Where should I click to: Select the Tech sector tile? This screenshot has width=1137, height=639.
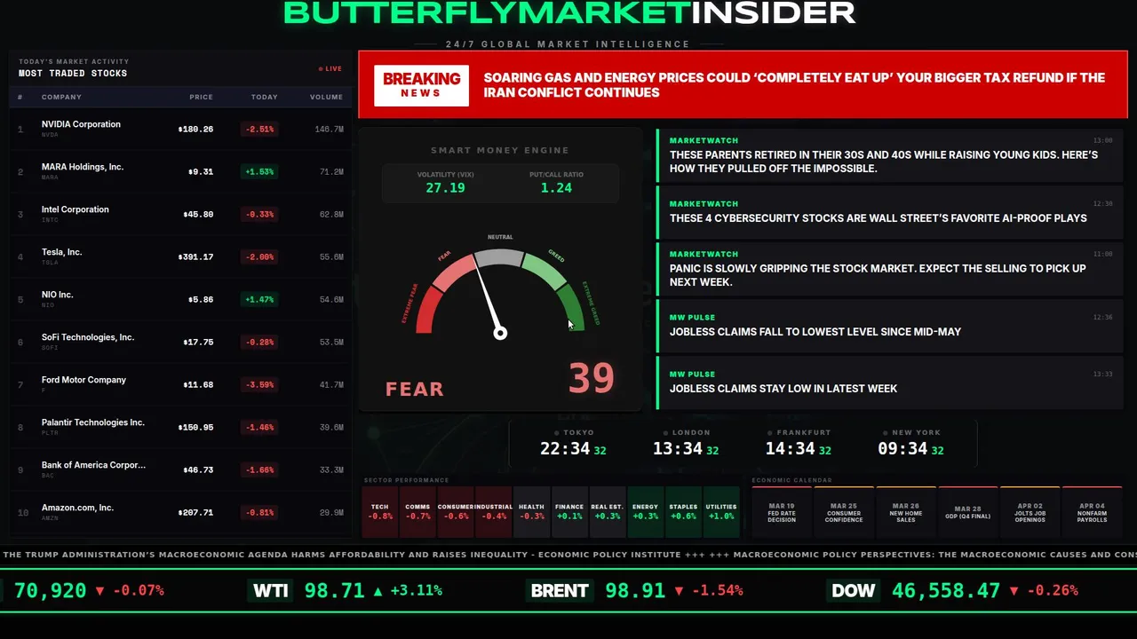click(380, 512)
